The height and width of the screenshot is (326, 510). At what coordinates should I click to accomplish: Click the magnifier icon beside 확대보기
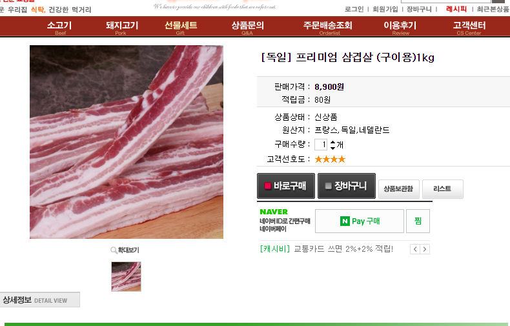(114, 250)
